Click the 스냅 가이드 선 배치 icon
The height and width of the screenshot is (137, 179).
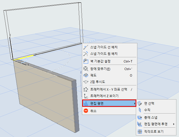point(86,47)
